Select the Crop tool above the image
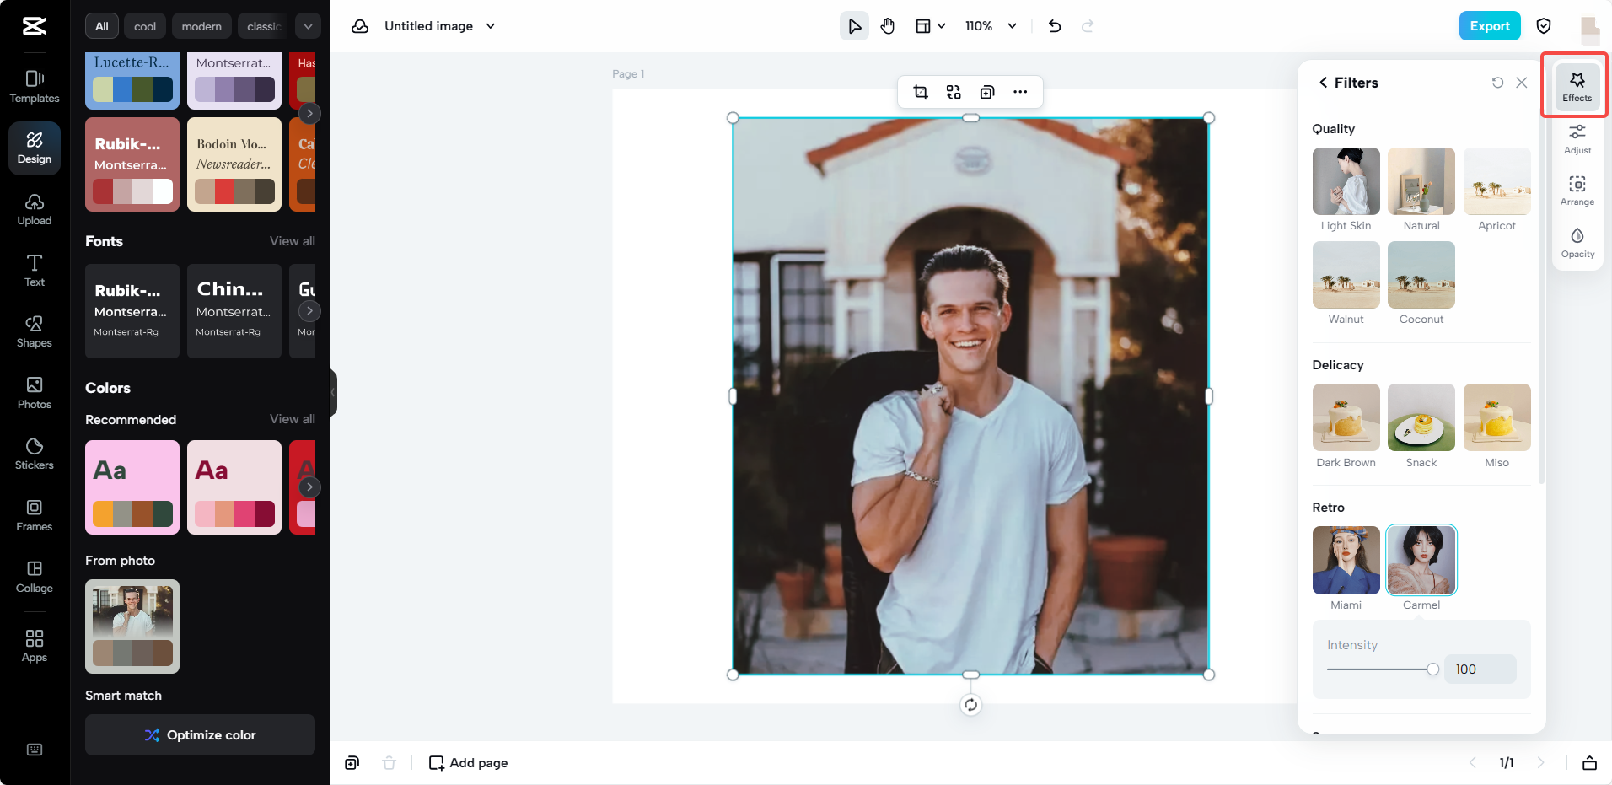Screen dimensions: 1612x785 point(921,92)
